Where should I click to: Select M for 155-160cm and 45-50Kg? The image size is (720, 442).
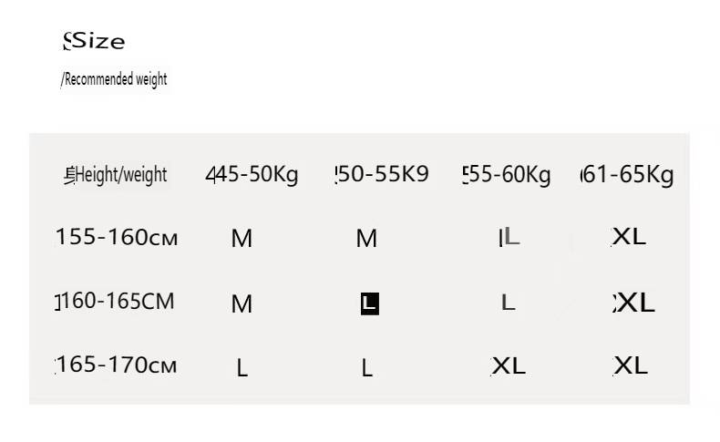coord(242,239)
